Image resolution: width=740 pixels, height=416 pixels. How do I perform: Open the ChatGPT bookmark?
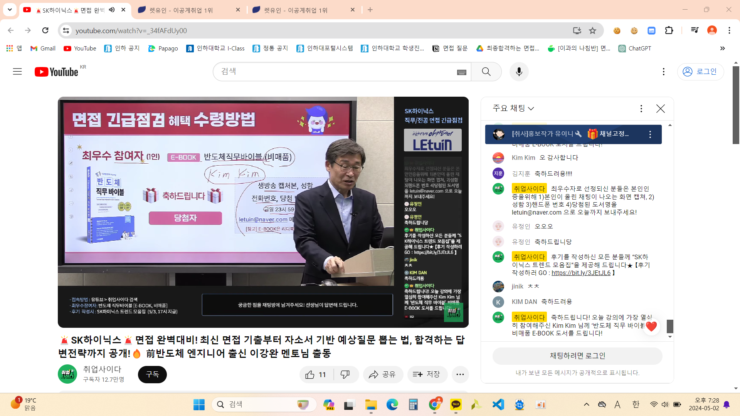(x=635, y=49)
